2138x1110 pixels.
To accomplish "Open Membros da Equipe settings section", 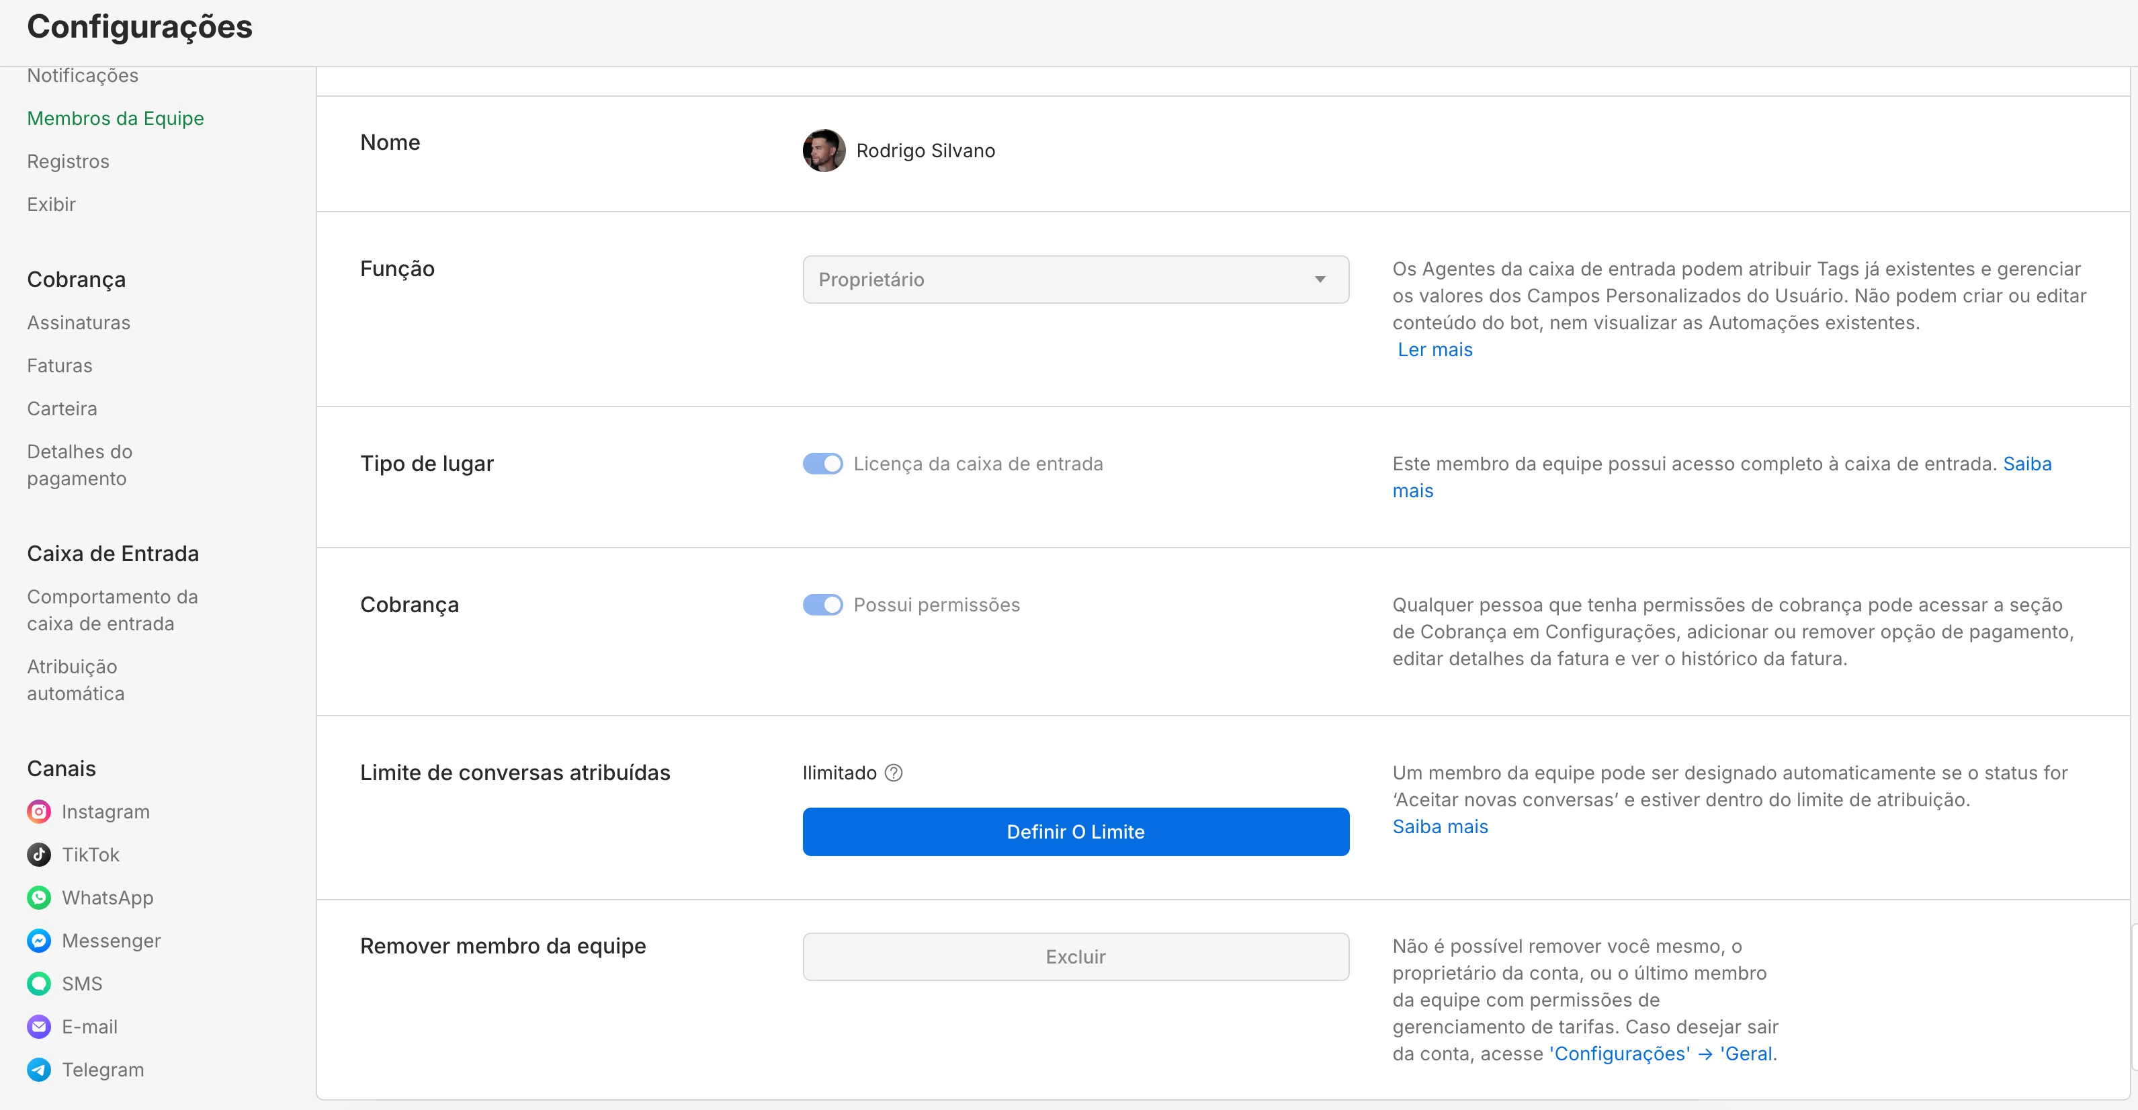I will tap(116, 118).
